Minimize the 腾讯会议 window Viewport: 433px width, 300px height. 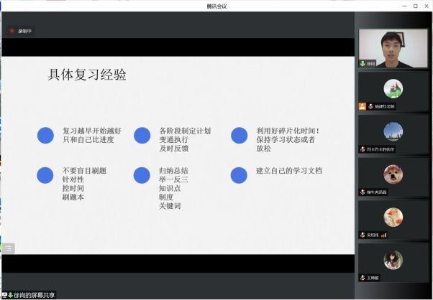tap(404, 6)
